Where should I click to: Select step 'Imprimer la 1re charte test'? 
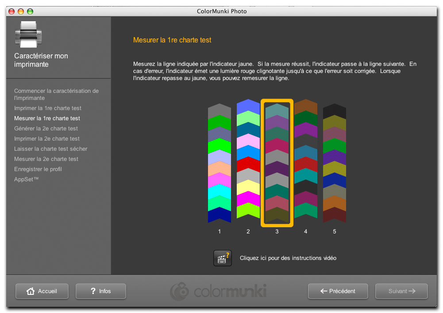point(48,108)
